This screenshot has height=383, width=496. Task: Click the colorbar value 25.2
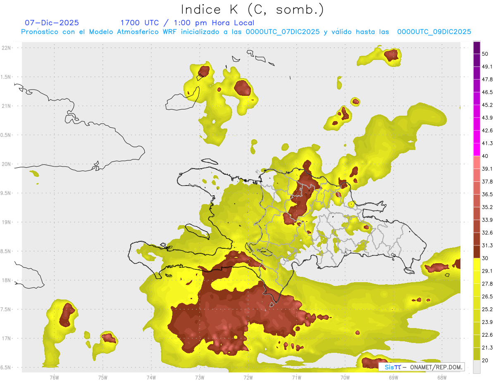[487, 309]
